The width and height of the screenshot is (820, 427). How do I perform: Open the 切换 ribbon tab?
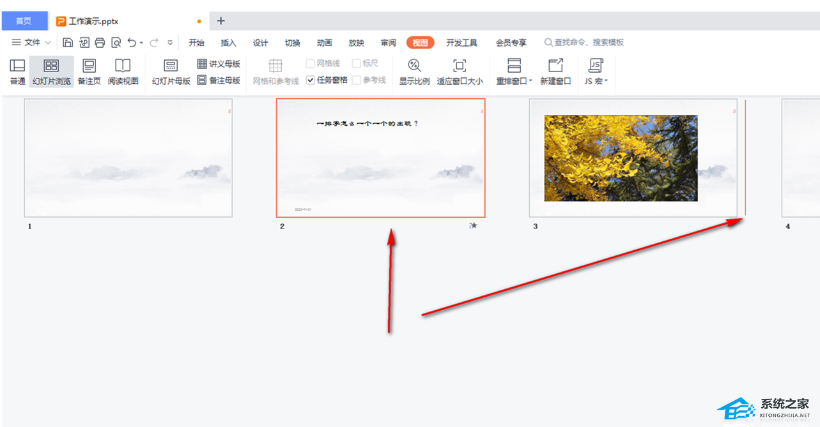point(292,43)
